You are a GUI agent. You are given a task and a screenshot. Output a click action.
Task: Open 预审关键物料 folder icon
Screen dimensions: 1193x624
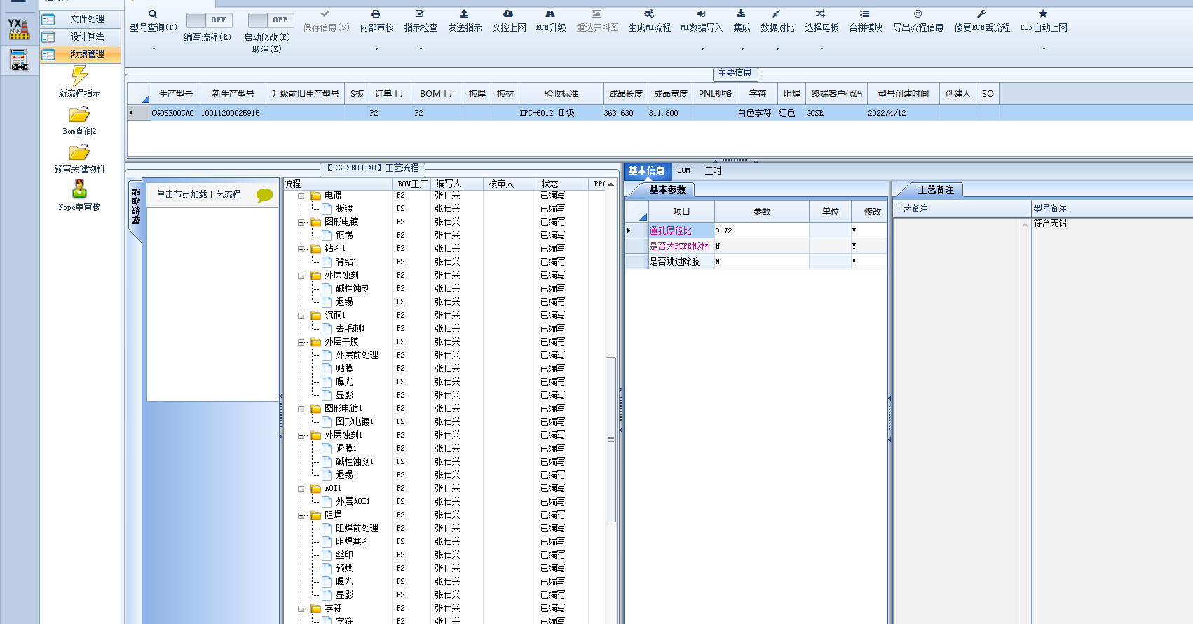pos(79,153)
